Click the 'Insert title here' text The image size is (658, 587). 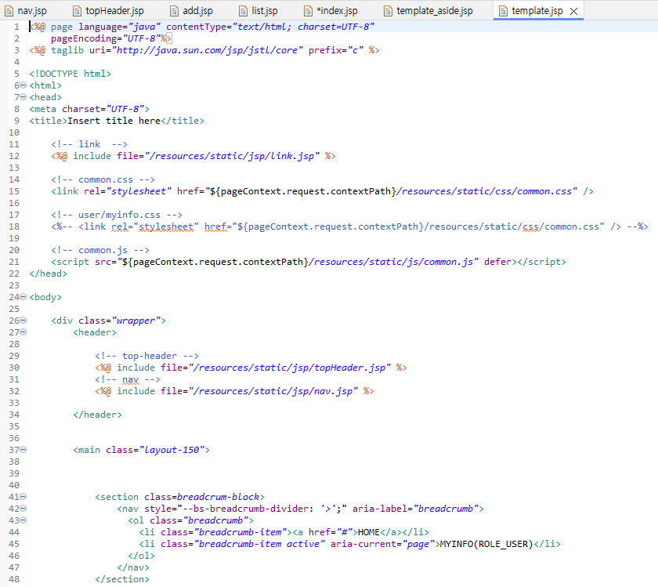[x=114, y=121]
